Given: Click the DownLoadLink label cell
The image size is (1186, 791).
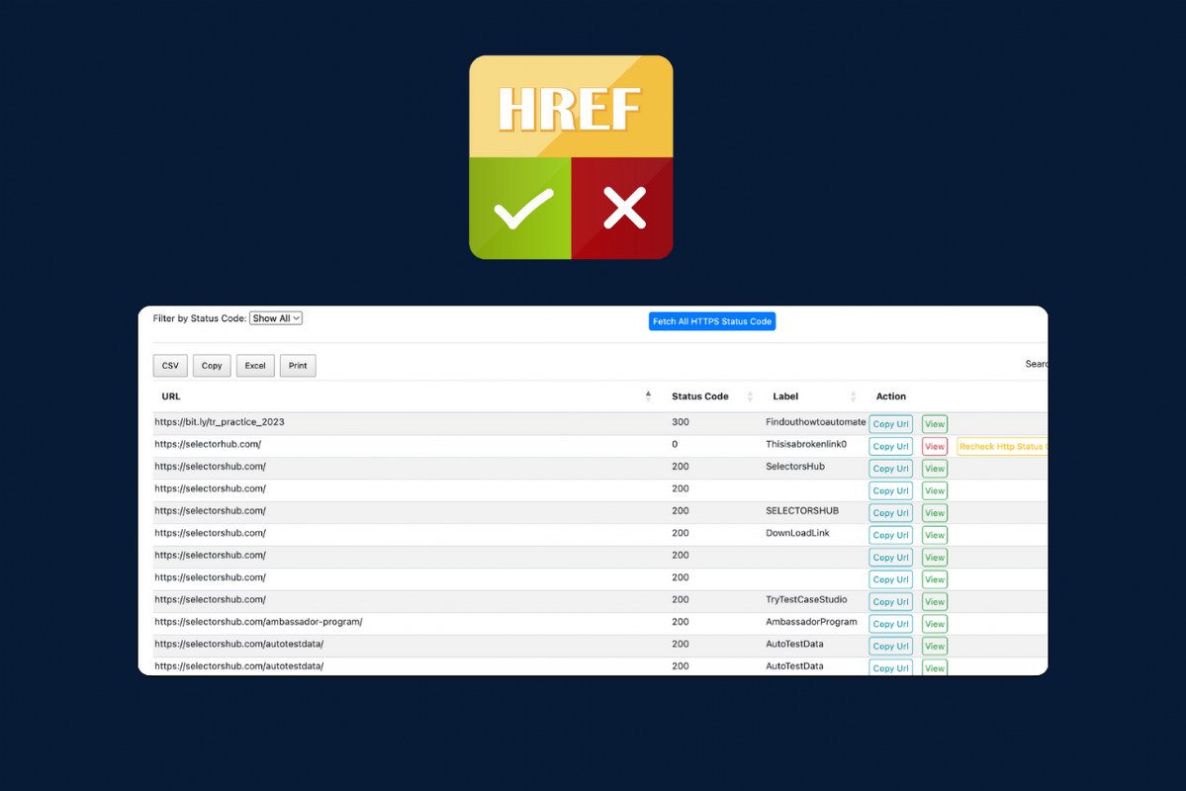Looking at the screenshot, I should [797, 533].
